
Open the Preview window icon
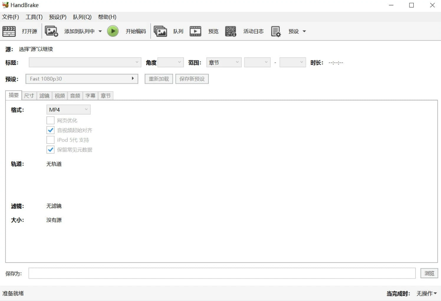[195, 31]
